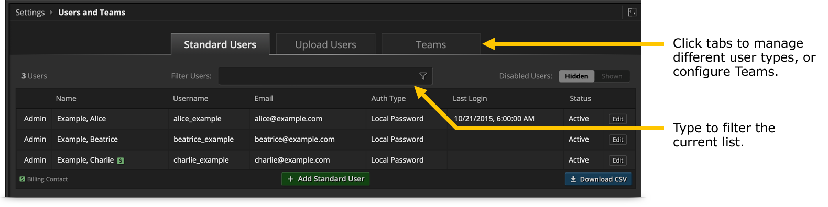
Task: Sort by Auth Type column header
Action: click(x=388, y=98)
